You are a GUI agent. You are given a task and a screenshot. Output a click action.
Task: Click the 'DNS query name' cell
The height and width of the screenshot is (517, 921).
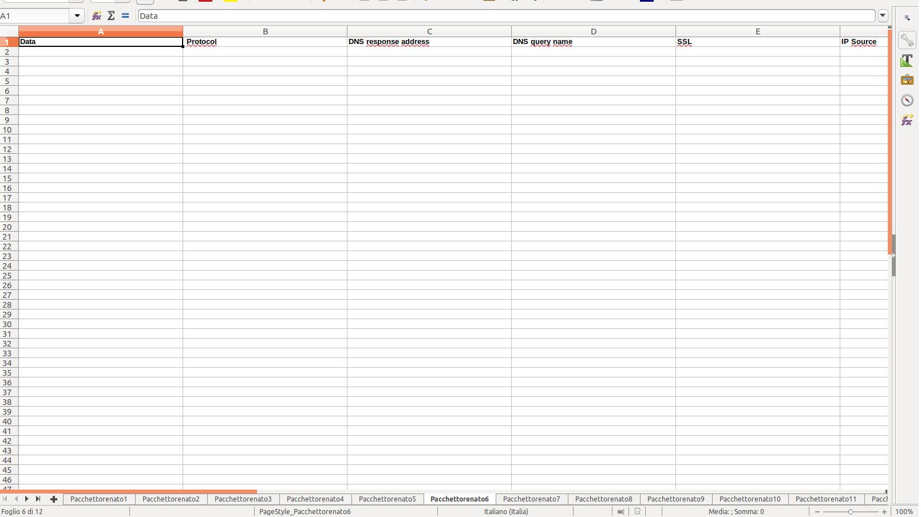[594, 42]
